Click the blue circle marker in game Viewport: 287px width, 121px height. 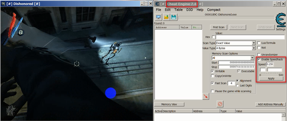click(x=110, y=93)
